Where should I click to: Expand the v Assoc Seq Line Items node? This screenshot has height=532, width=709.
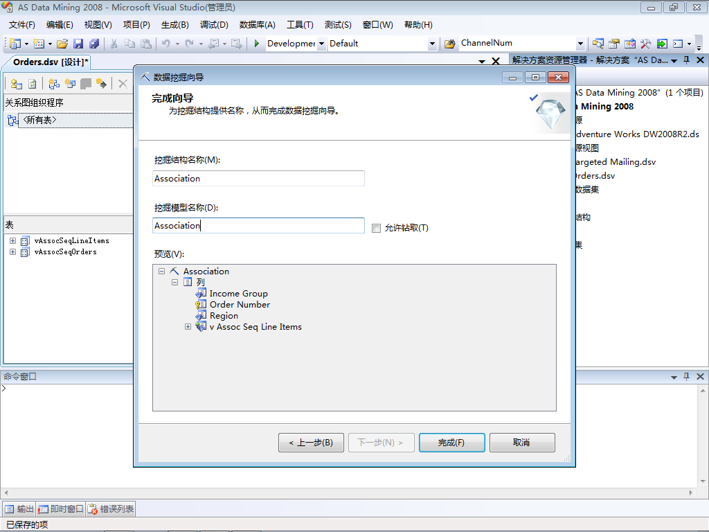[188, 327]
